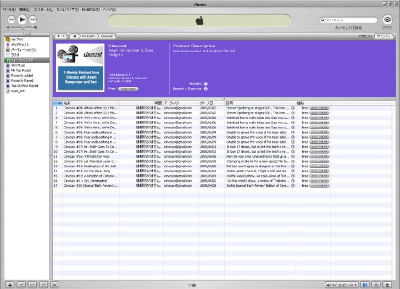Click the Cinecast breadcrumb
400x289 pixels.
(x=107, y=36)
